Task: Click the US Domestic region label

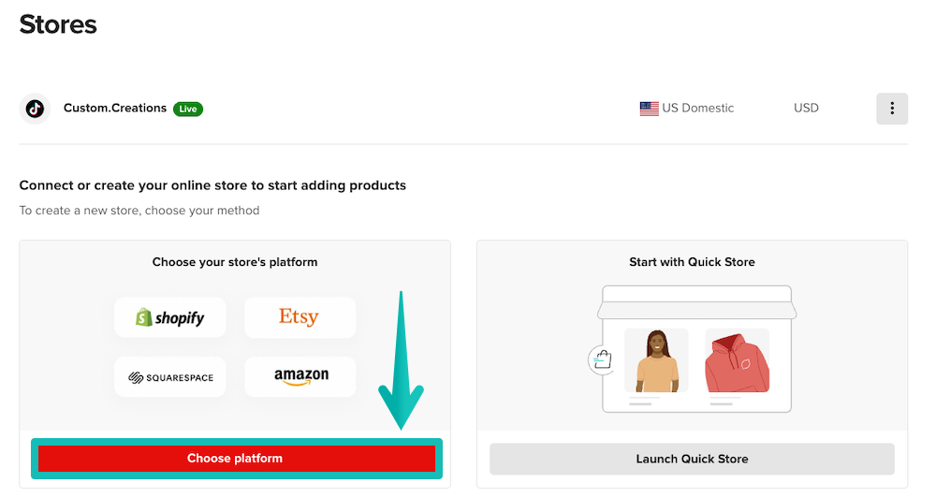Action: click(697, 109)
